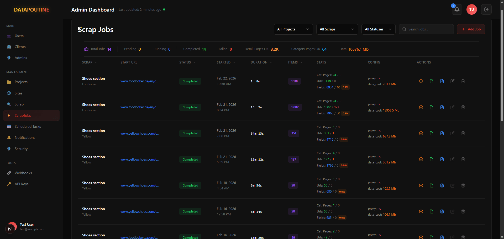Switch to the Scheduled Tasks section
The image size is (504, 239).
pos(28,126)
